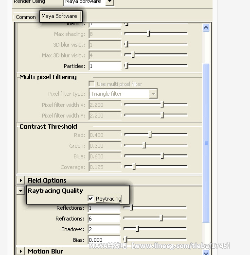Viewport: 250px width, 255px height.
Task: Click the Pixel filter width Y slider
Action: tap(156, 115)
